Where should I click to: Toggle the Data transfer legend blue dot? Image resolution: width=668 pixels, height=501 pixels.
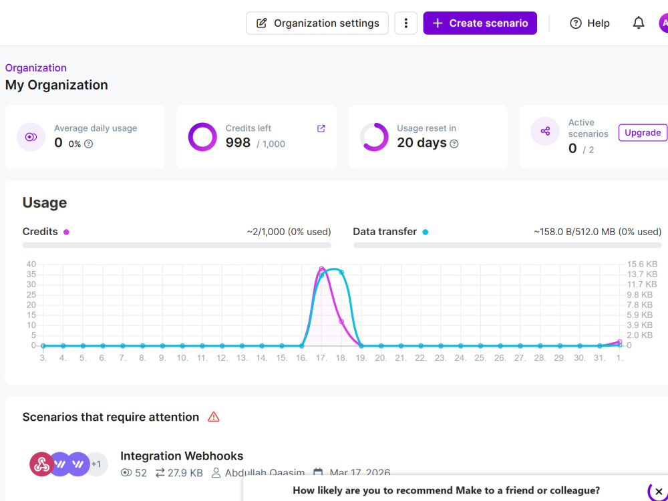coord(425,232)
